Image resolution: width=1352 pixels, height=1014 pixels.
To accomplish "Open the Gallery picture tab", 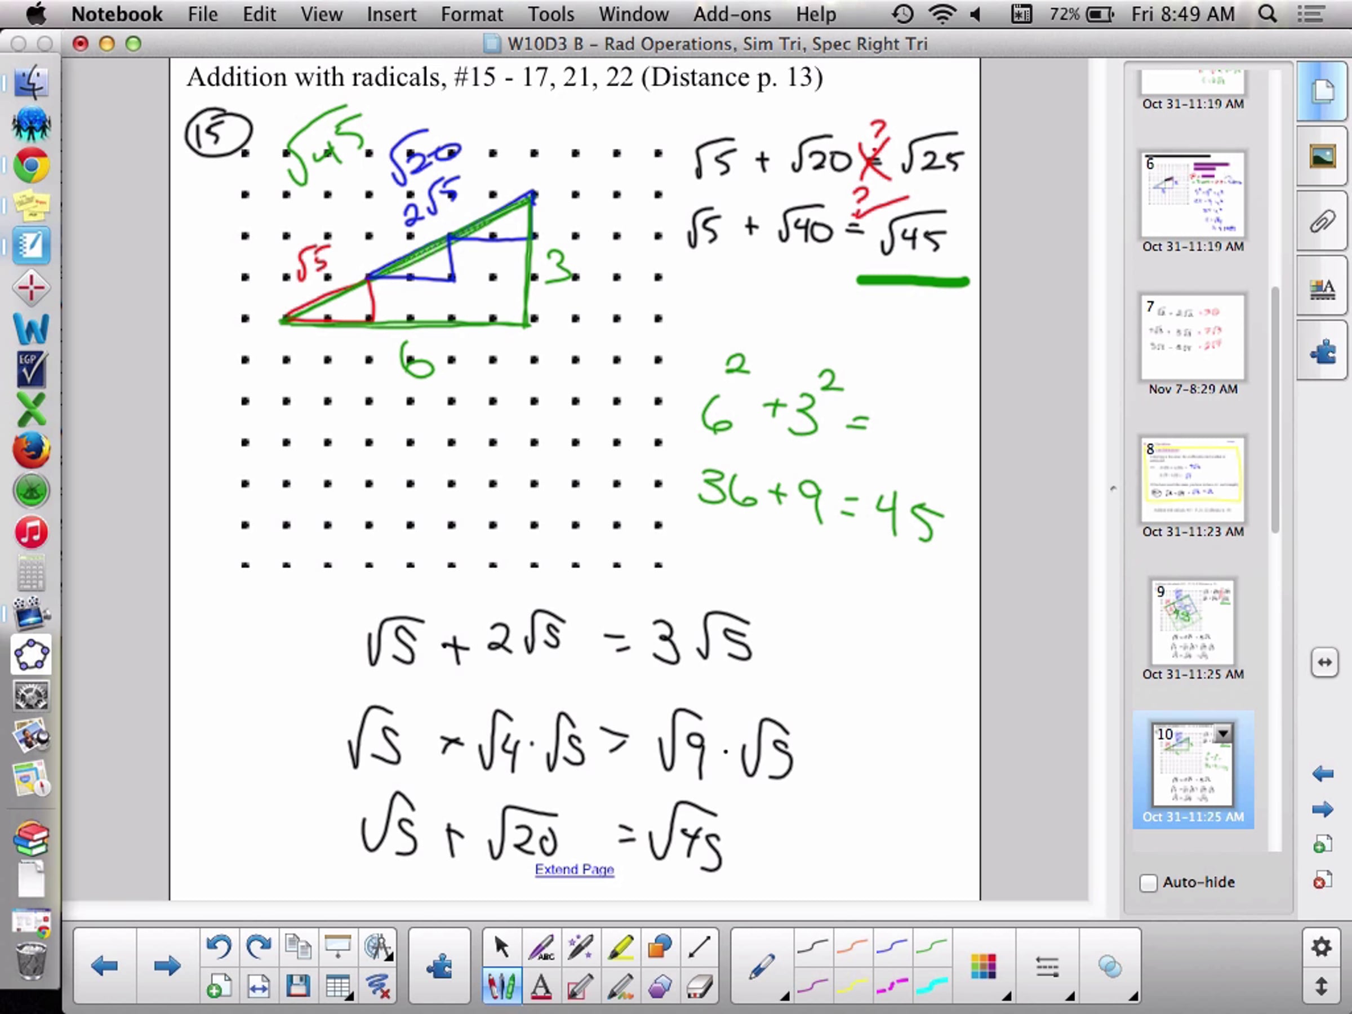I will tap(1322, 157).
